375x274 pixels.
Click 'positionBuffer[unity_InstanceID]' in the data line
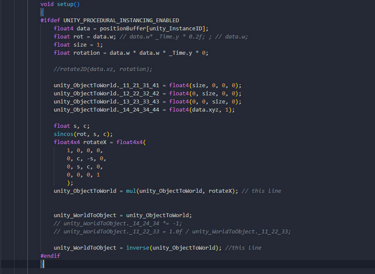click(x=153, y=28)
